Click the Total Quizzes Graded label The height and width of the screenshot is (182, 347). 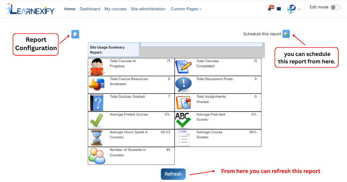[x=128, y=96]
